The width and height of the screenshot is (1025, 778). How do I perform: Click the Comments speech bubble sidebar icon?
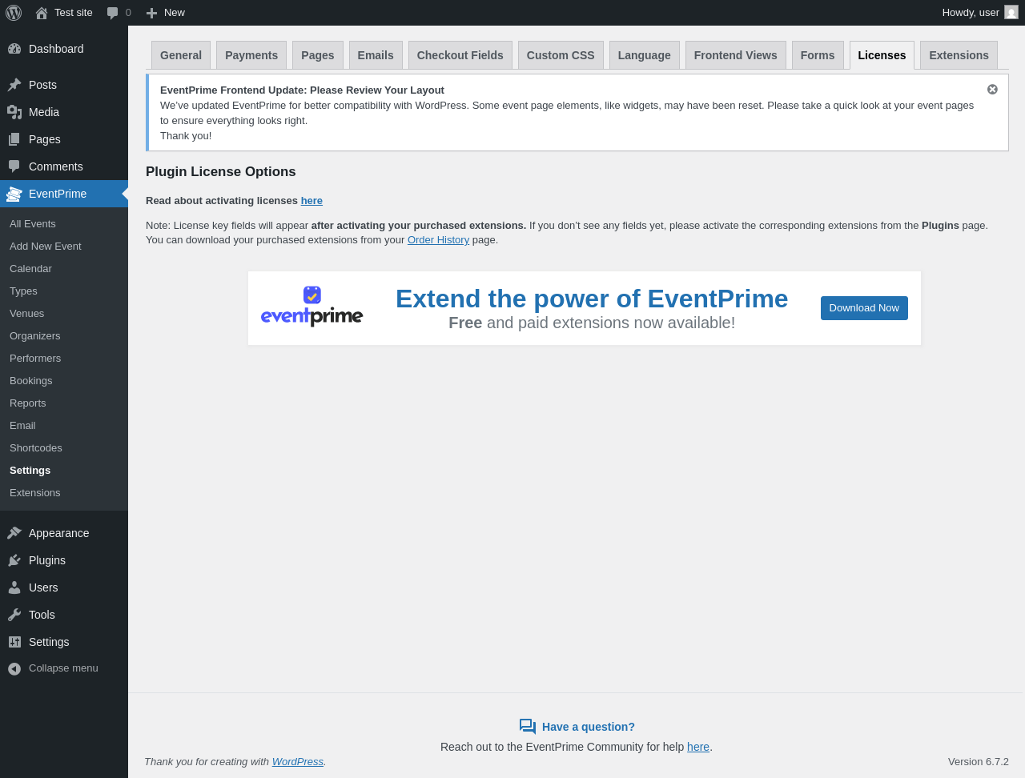pyautogui.click(x=14, y=166)
